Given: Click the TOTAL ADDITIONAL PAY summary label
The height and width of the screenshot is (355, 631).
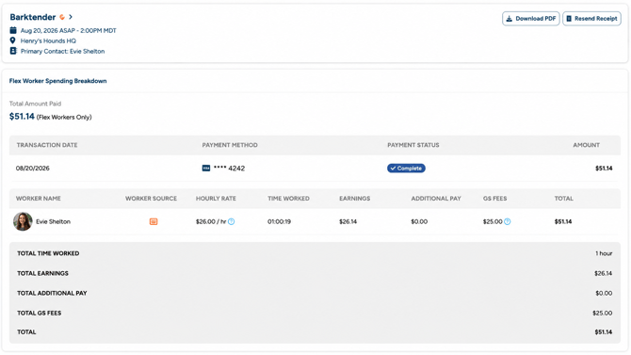Looking at the screenshot, I should 52,293.
